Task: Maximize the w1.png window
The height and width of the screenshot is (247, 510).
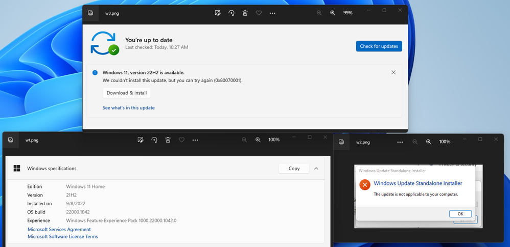Action: 309,138
